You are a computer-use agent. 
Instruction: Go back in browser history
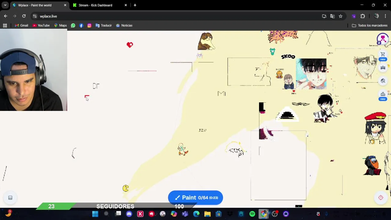(5, 16)
